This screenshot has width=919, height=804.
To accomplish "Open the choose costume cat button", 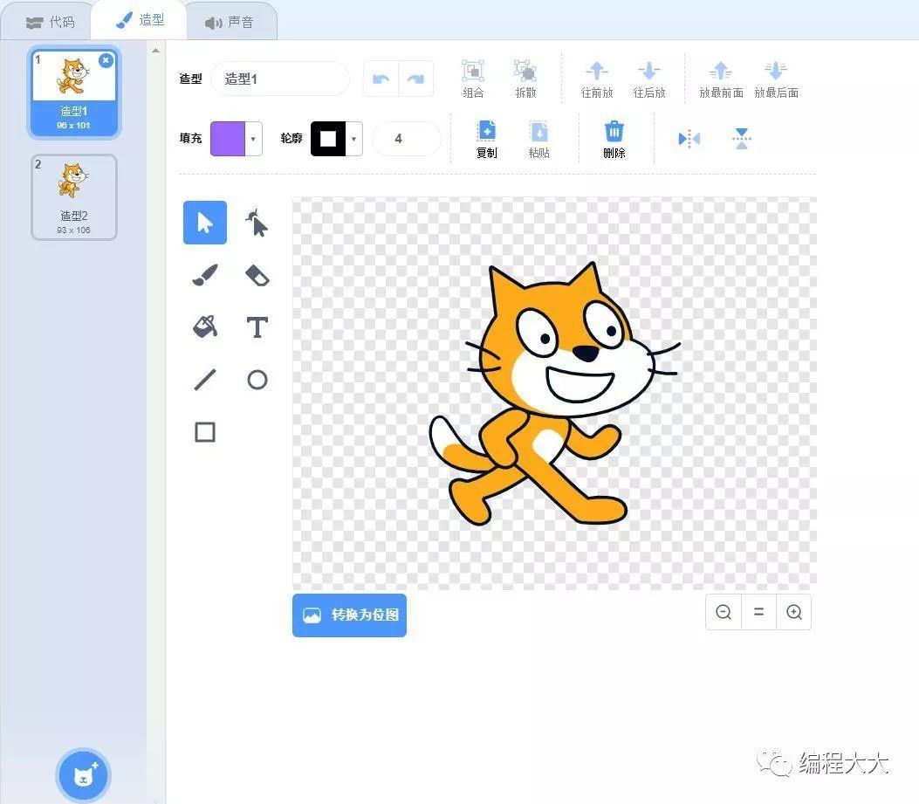I will [83, 774].
